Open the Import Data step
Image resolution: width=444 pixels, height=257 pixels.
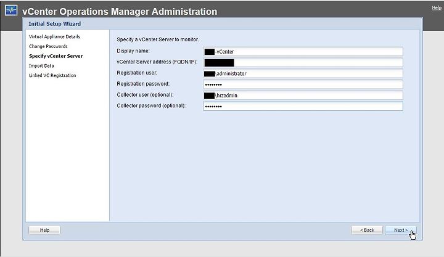point(41,66)
